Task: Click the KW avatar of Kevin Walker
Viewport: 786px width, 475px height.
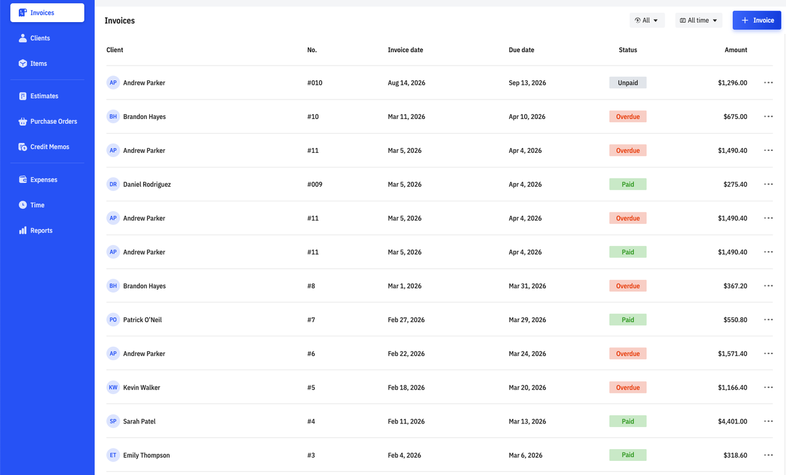Action: [x=113, y=387]
